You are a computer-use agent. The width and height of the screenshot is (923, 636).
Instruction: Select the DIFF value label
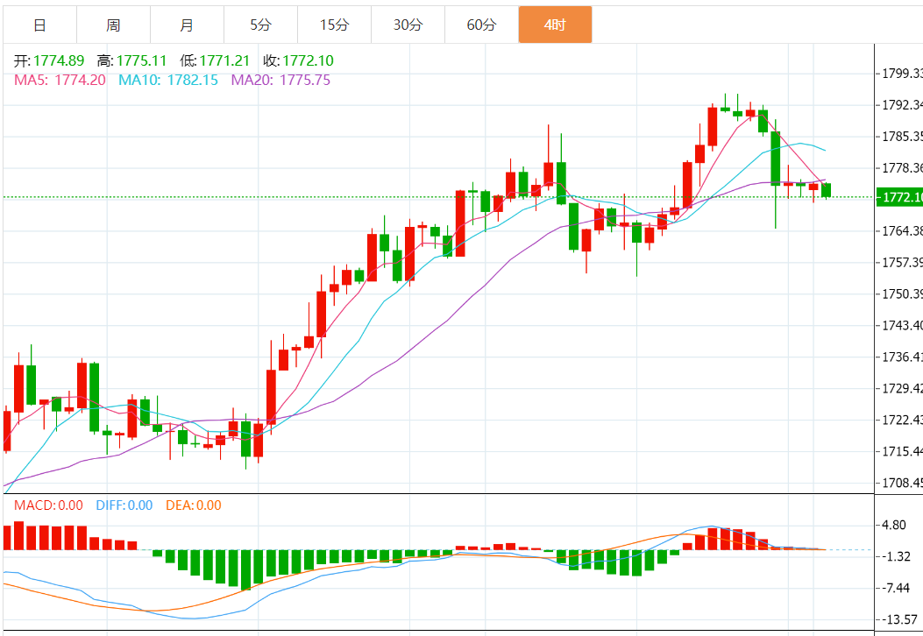[123, 505]
